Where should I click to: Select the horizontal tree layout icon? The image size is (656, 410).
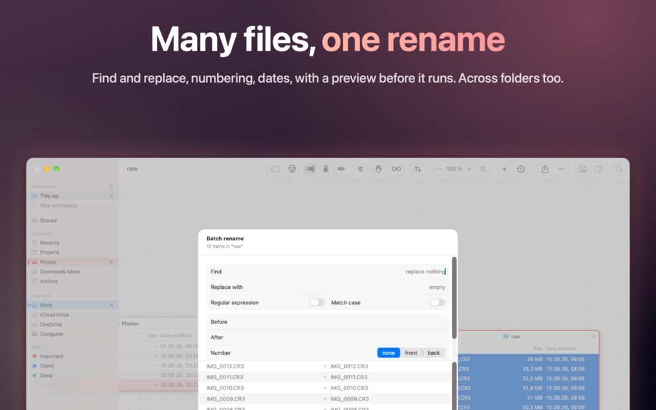point(311,169)
